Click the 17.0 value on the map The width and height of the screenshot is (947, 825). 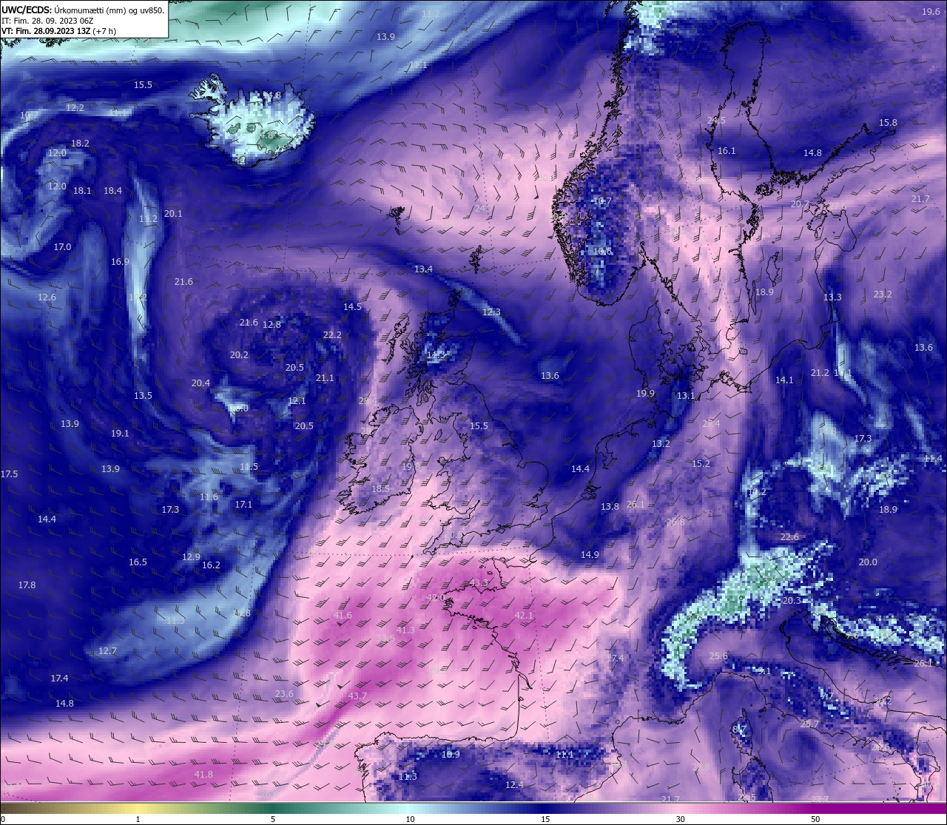(62, 247)
